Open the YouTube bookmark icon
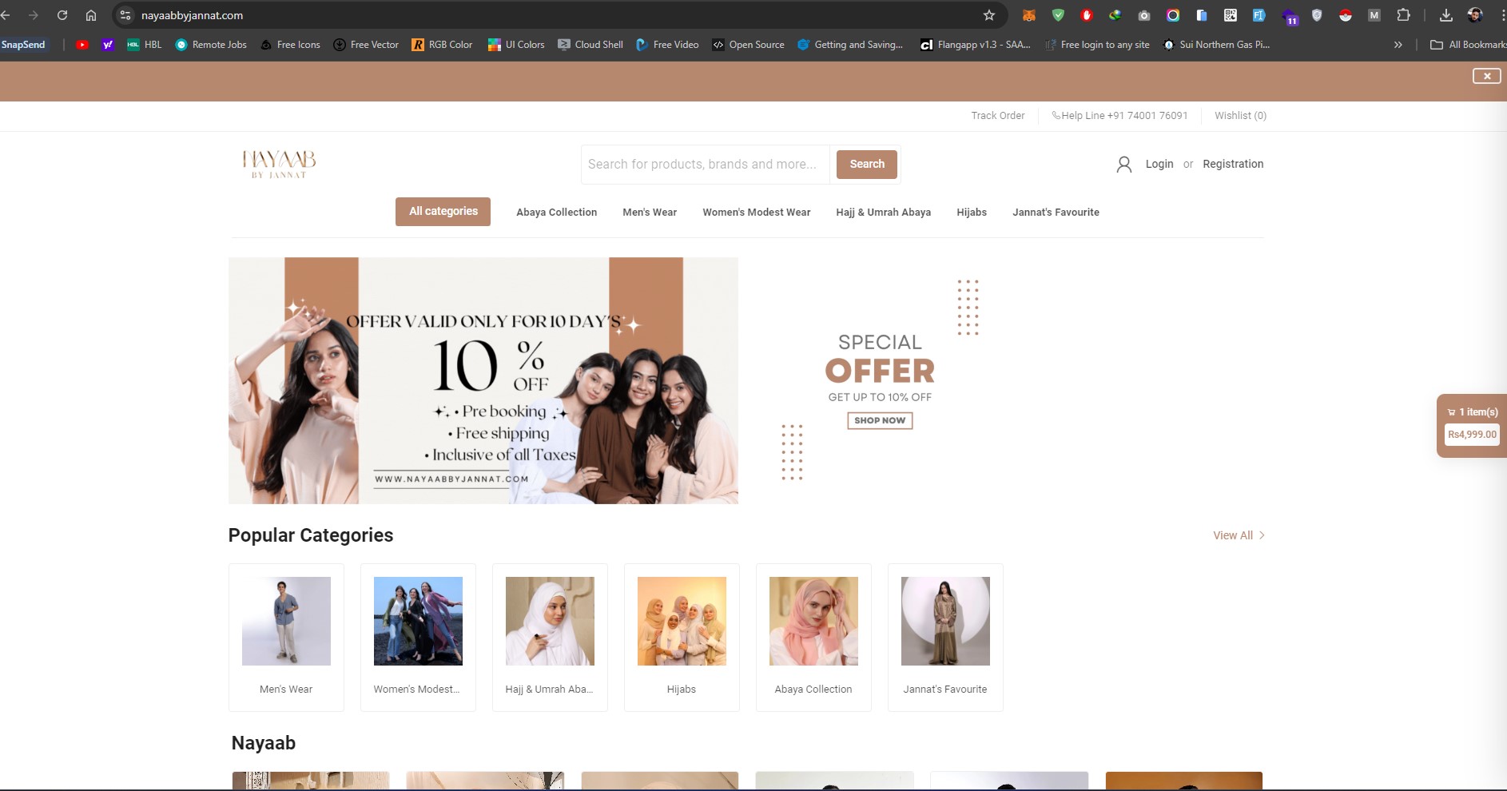This screenshot has height=791, width=1507. 82,45
